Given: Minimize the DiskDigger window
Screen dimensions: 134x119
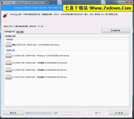Looking at the screenshot, I should pyautogui.click(x=120, y=2).
